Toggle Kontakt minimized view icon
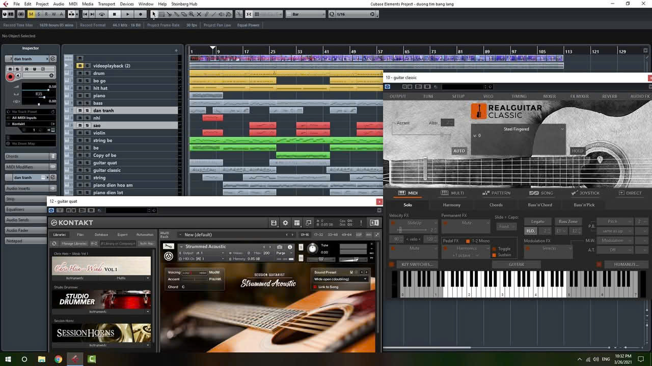 click(x=308, y=223)
